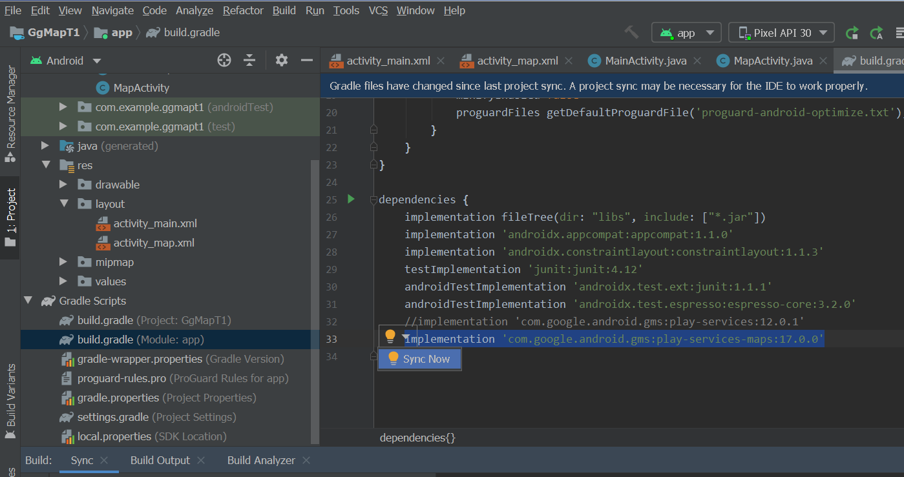Image resolution: width=904 pixels, height=477 pixels.
Task: Expand the mipmap folder
Action: 63,262
